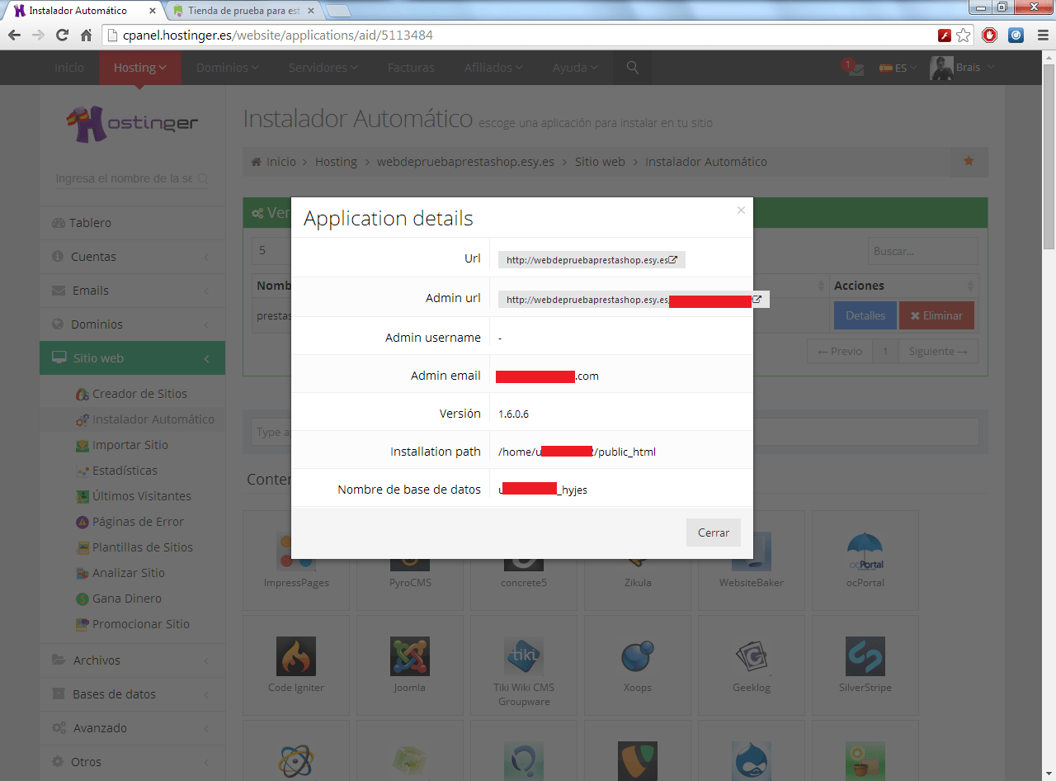The height and width of the screenshot is (781, 1056).
Task: Open the Hosting dropdown menu
Action: coord(140,68)
